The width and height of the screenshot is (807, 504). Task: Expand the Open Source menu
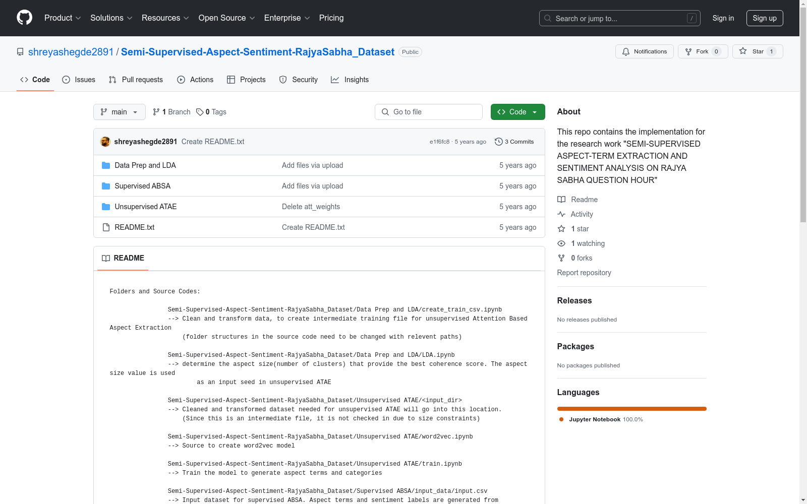[227, 18]
